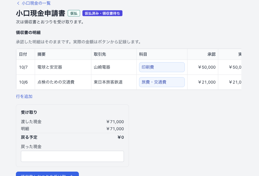Click the 小口現金申請書 page title

point(41,13)
